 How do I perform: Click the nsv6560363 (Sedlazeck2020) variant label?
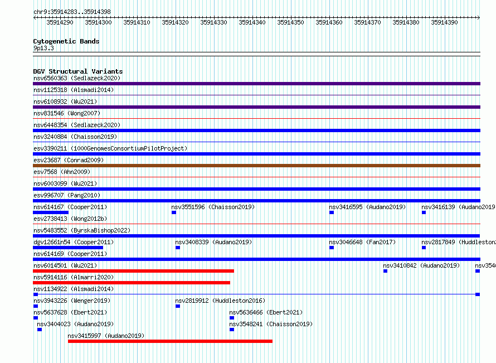click(x=77, y=78)
